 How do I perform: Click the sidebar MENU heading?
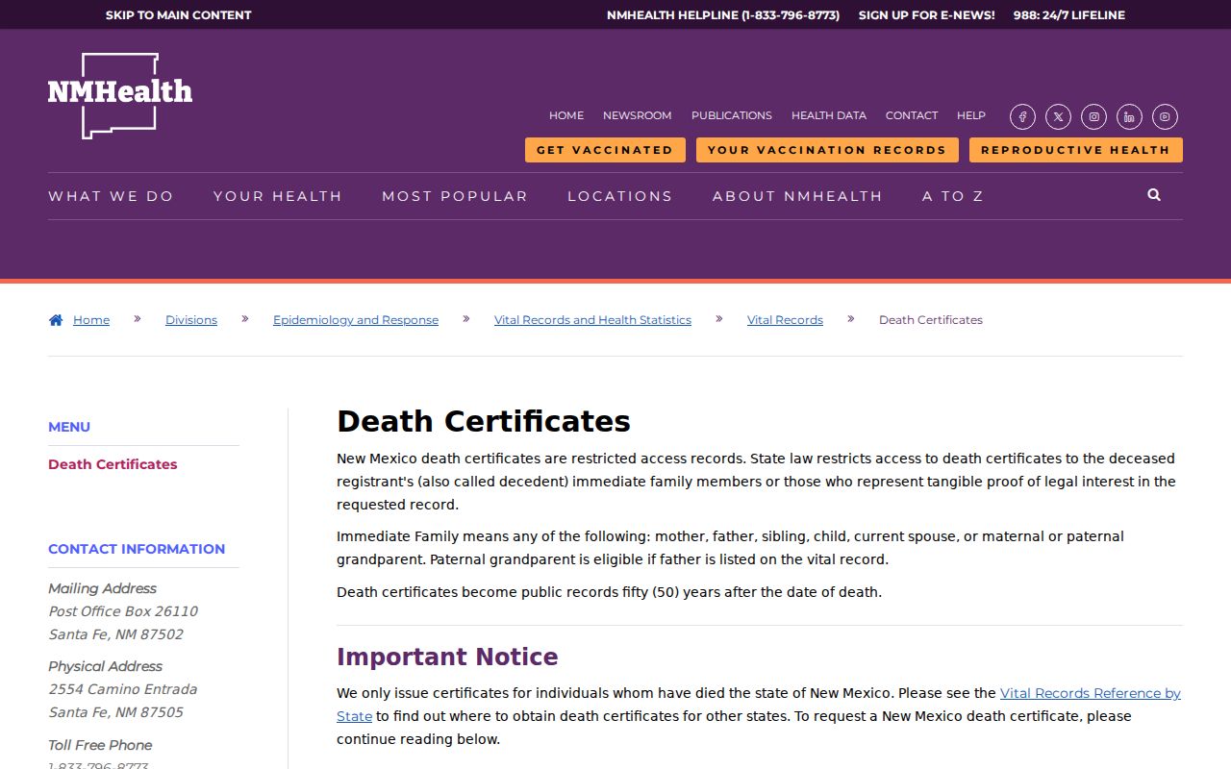tap(69, 427)
